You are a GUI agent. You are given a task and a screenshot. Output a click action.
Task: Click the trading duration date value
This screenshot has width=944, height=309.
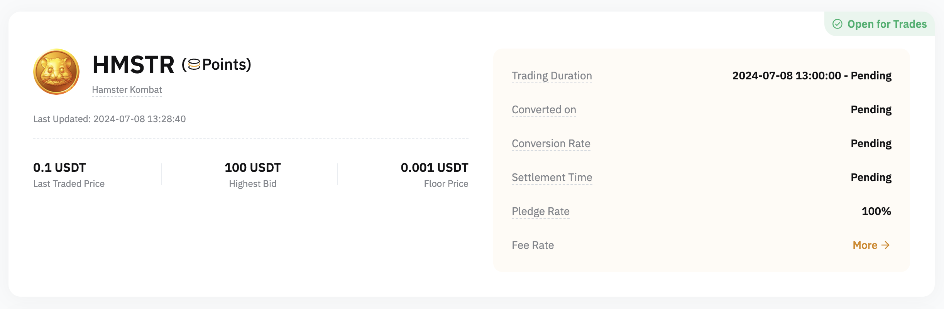[812, 76]
